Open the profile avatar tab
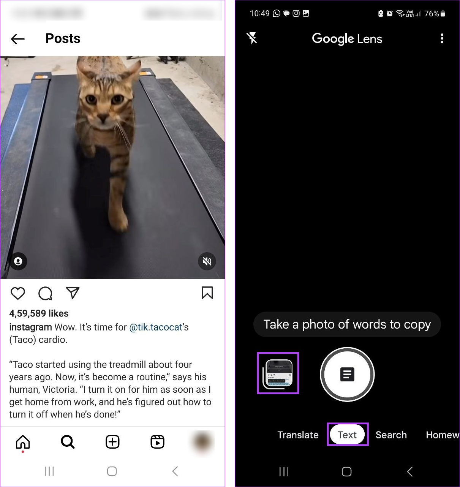The height and width of the screenshot is (487, 460). 202,442
